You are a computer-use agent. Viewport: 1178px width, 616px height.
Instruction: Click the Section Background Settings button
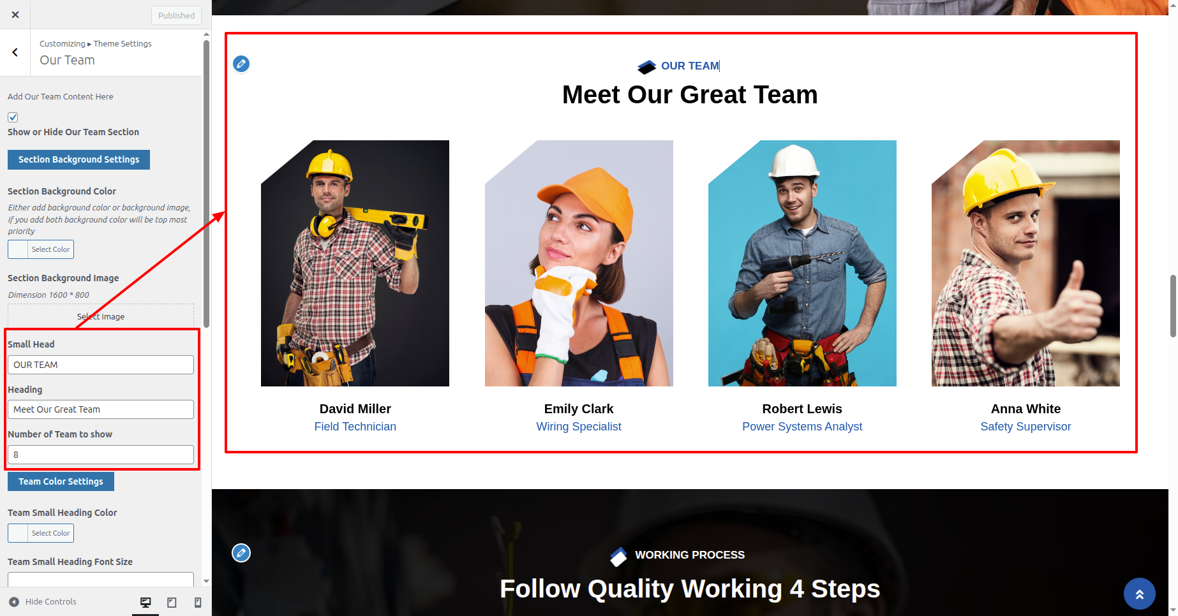tap(78, 159)
